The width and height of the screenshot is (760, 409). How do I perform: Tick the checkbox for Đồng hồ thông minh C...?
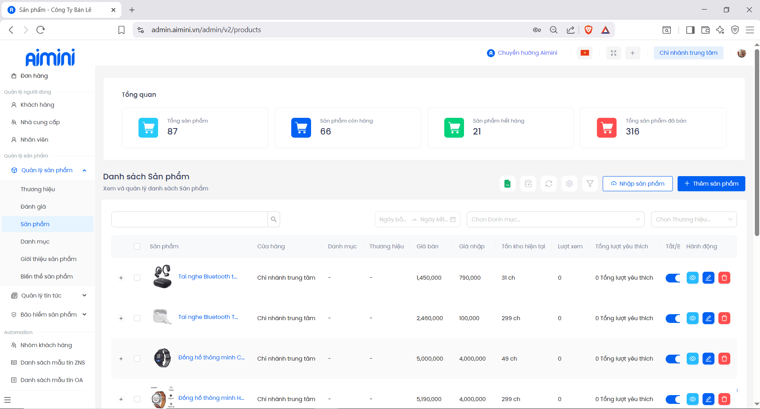pyautogui.click(x=137, y=359)
